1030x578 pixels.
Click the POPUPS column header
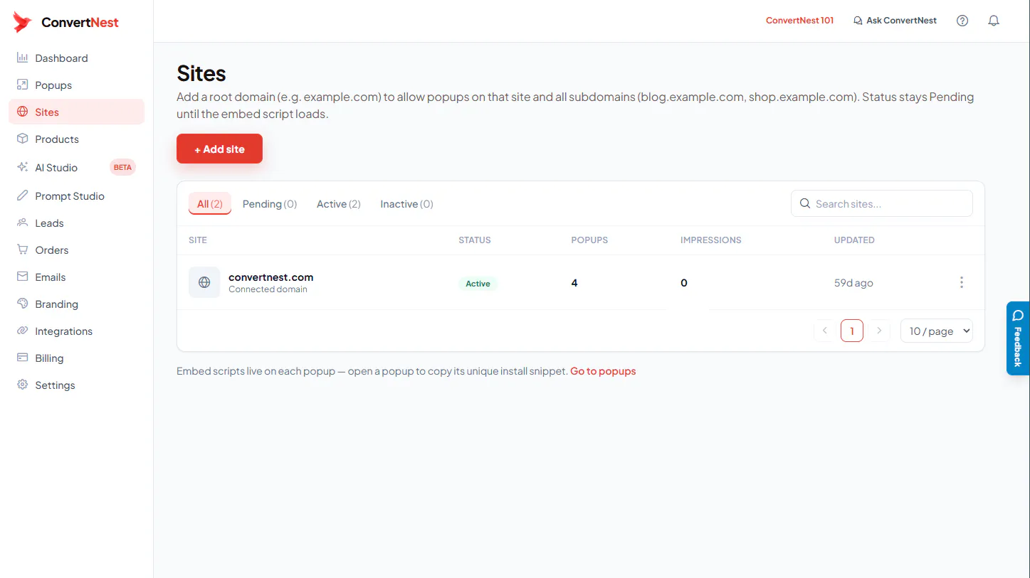click(589, 240)
